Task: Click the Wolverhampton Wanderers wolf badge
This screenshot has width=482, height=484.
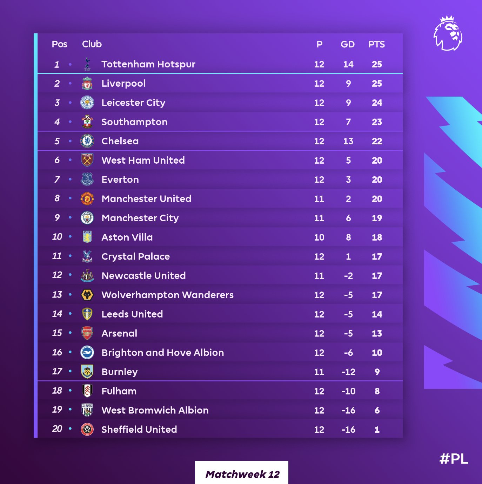Action: 87,295
